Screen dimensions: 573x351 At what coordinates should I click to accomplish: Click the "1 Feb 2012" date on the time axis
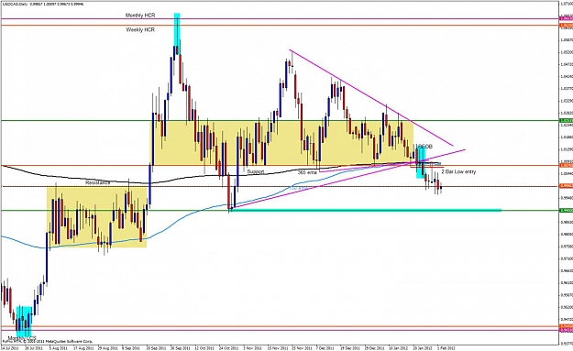[446, 347]
